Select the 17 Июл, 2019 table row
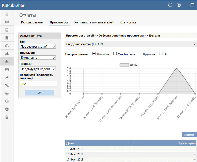 click(131, 159)
